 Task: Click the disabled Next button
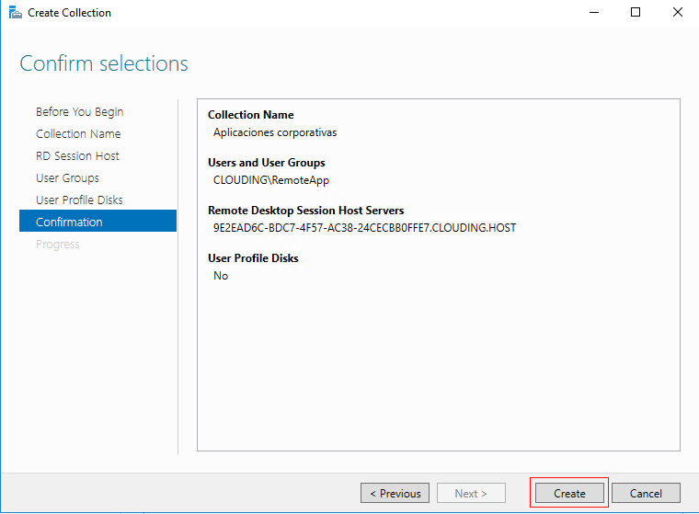[471, 493]
